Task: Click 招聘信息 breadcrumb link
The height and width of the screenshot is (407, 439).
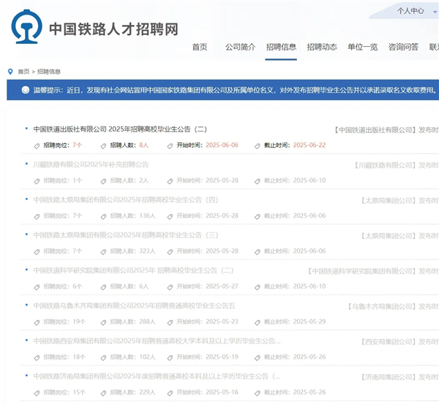Action: pos(49,72)
